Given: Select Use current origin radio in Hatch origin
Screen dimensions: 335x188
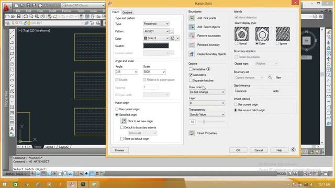Looking at the screenshot, I should (117, 109).
